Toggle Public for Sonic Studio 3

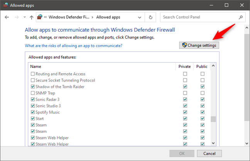[x=202, y=106]
